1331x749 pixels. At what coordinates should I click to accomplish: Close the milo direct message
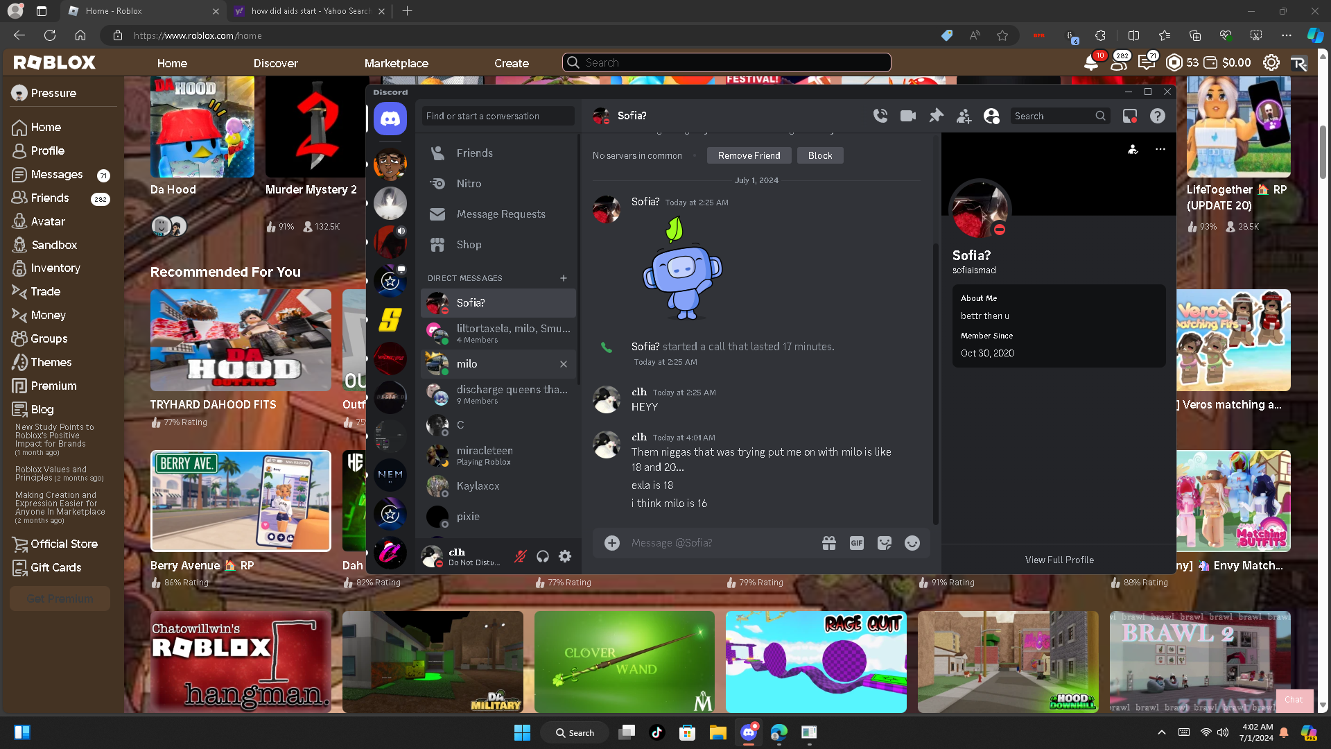click(564, 364)
